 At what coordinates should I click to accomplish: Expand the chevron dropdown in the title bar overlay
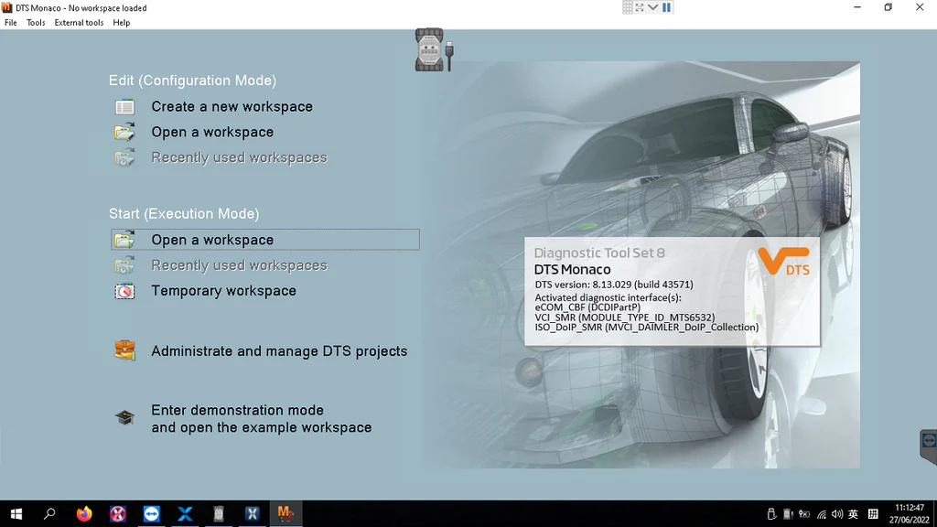tap(653, 7)
